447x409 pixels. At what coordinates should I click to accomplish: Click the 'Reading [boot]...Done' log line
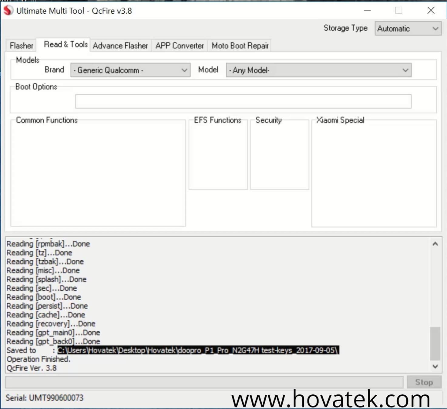pos(44,297)
